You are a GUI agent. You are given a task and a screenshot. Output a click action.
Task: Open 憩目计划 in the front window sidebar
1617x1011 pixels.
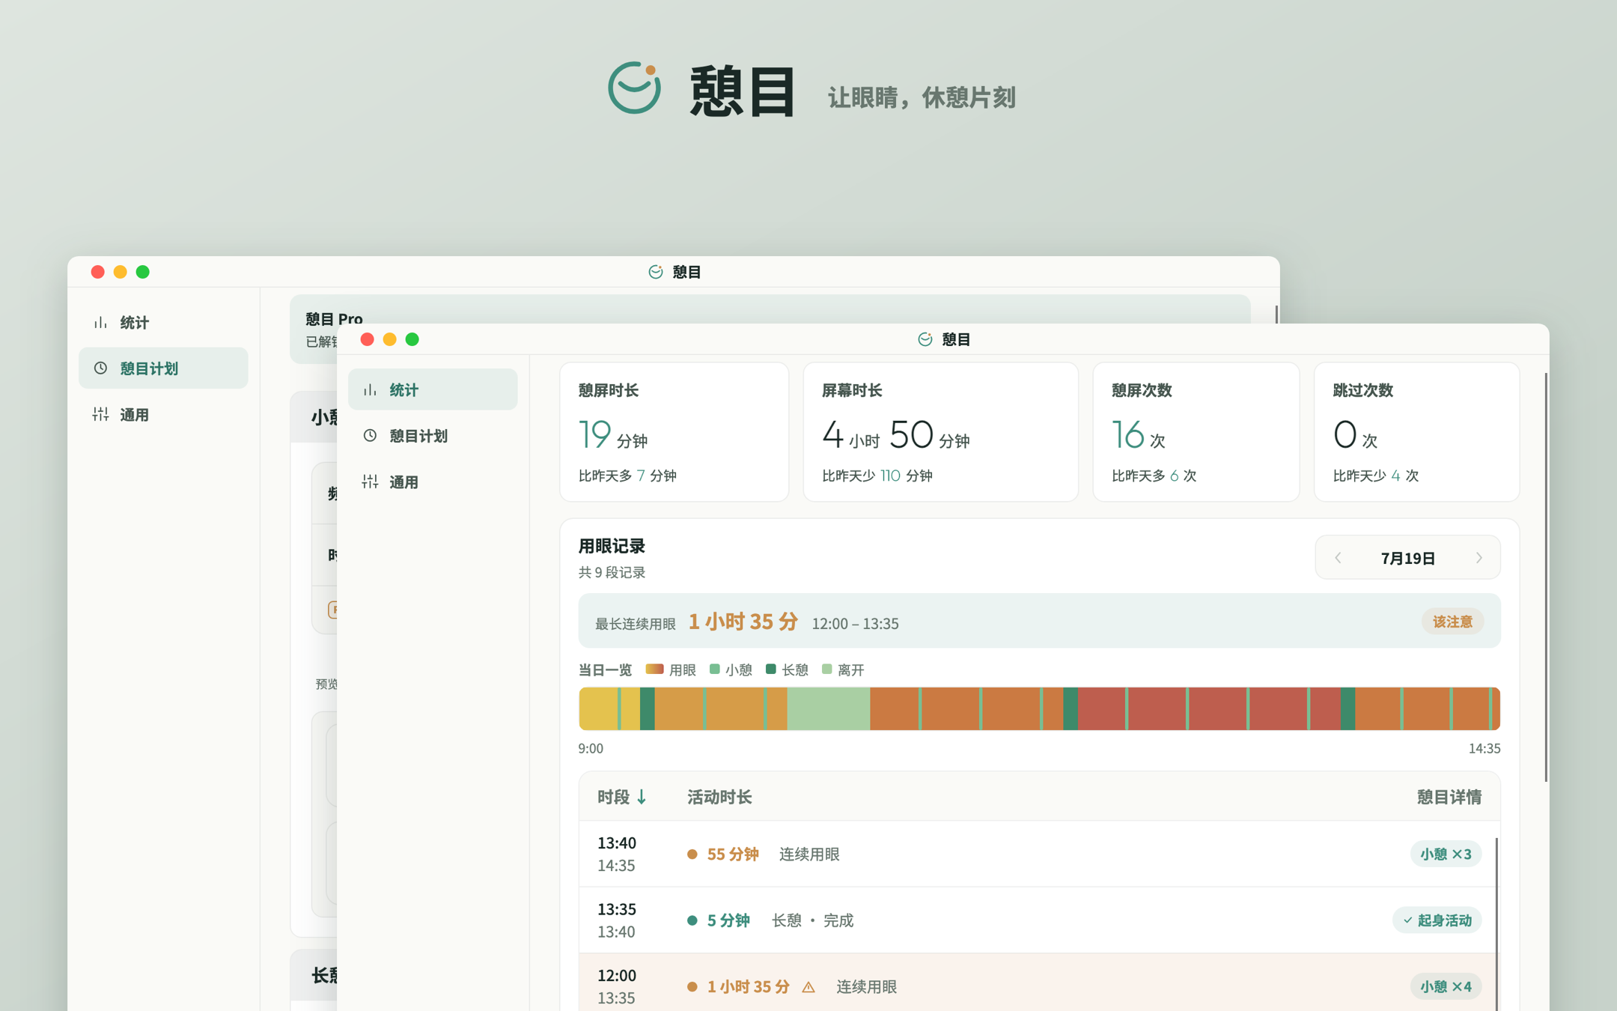coord(433,435)
